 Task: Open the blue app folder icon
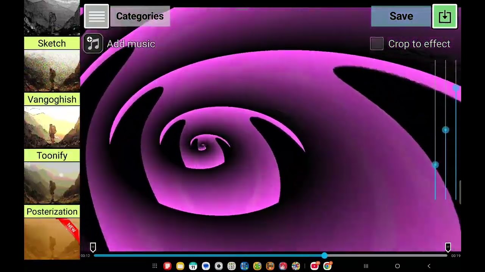pos(244,266)
